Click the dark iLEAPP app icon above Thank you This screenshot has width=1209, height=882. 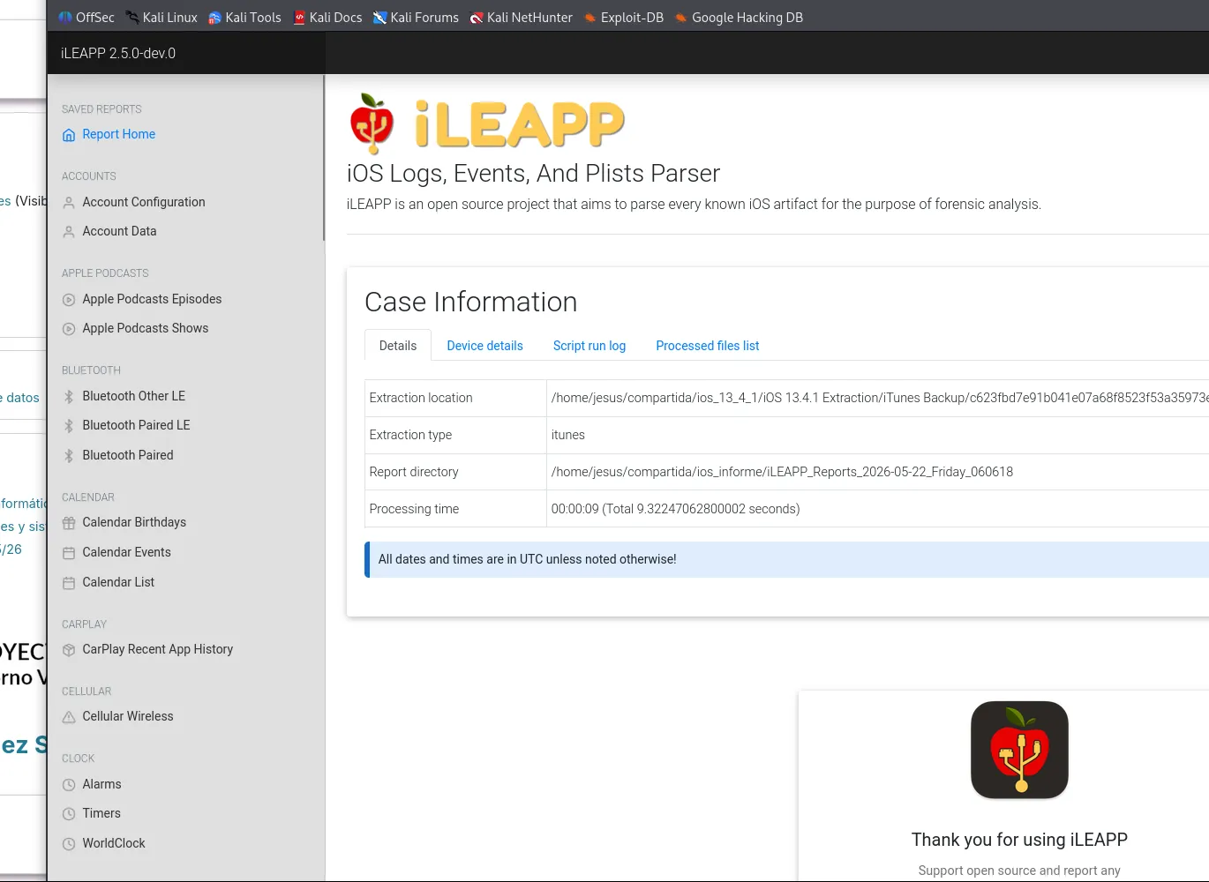(1019, 750)
